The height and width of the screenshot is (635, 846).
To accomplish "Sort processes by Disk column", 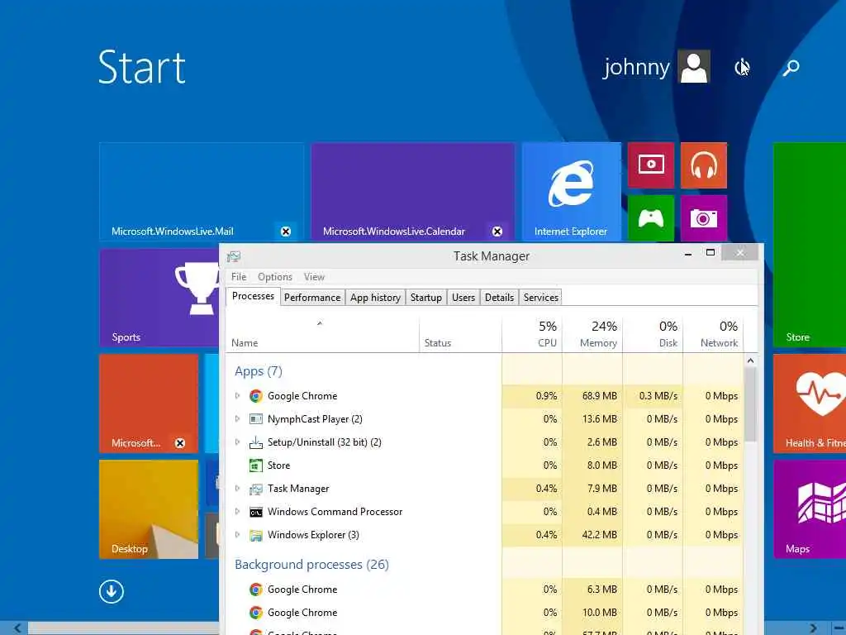I will [653, 336].
